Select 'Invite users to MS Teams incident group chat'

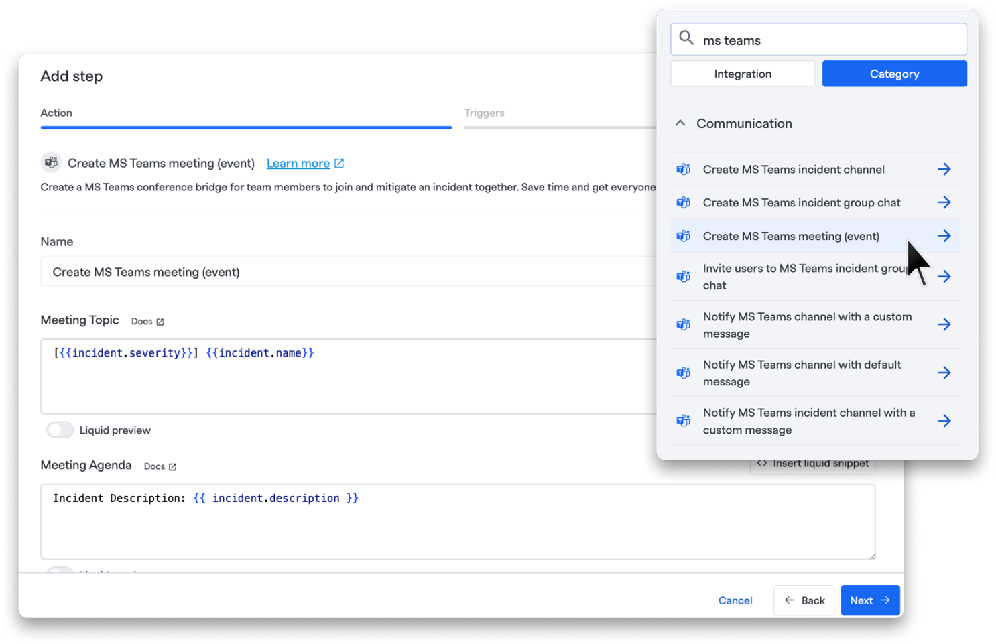coord(806,277)
